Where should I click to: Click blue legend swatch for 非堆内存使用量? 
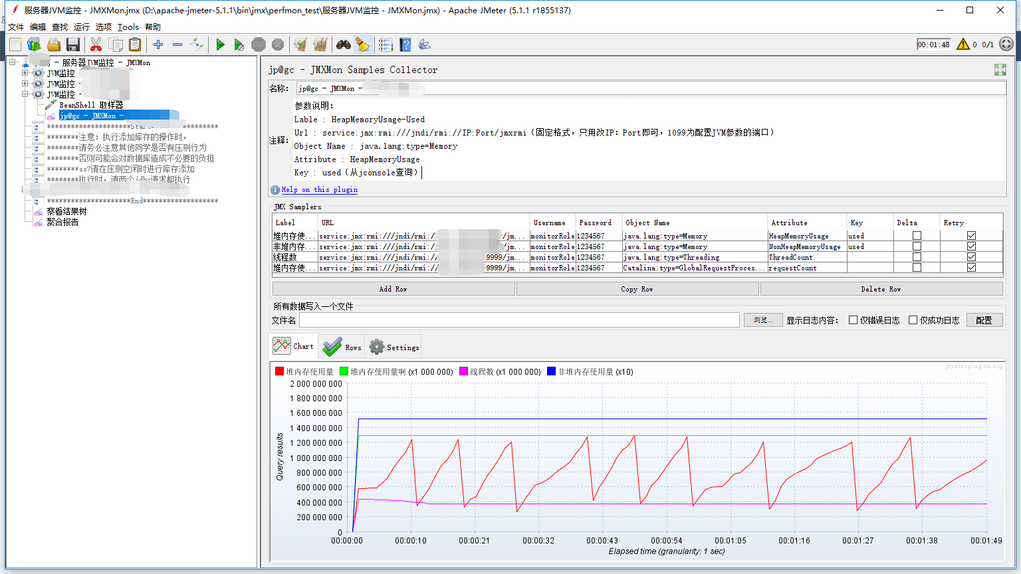pyautogui.click(x=551, y=371)
